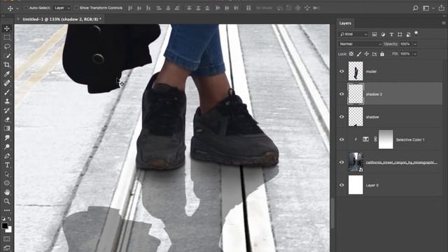The image size is (448, 252).
Task: Click the Opacity 100% field
Action: pyautogui.click(x=405, y=44)
